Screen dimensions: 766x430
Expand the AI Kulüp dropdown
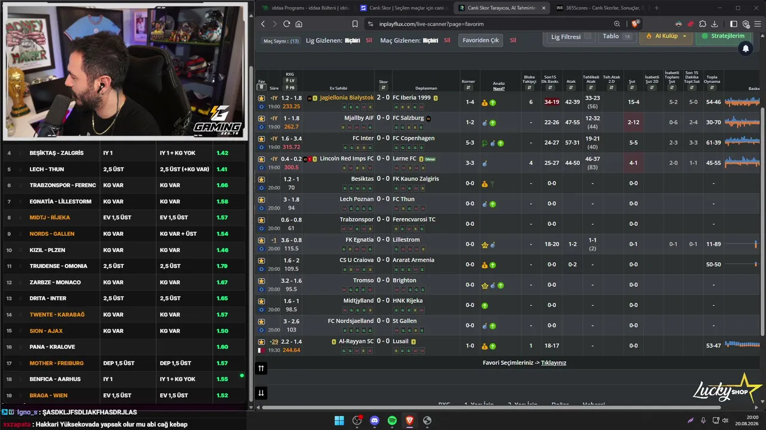666,36
